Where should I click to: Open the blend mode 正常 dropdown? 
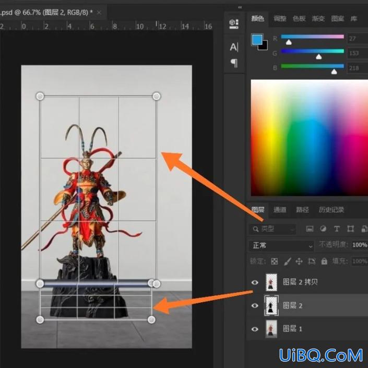point(281,245)
